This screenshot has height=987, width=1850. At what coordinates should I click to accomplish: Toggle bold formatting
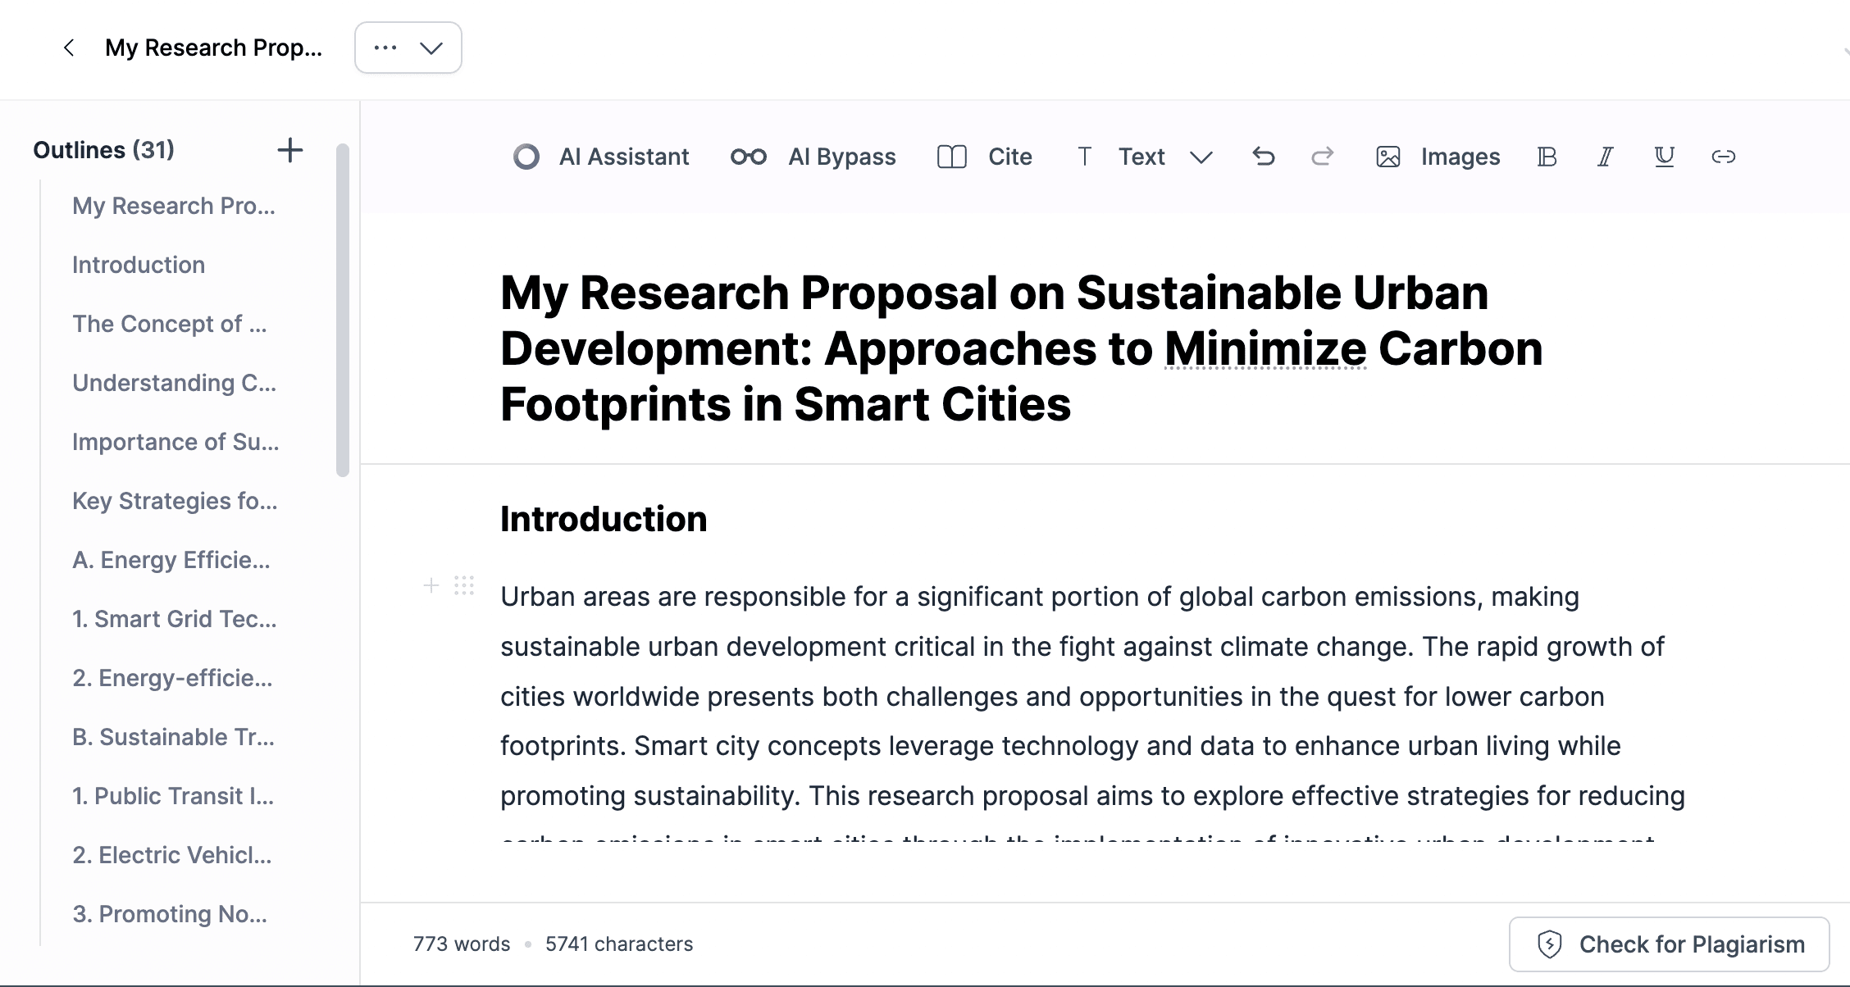point(1547,157)
